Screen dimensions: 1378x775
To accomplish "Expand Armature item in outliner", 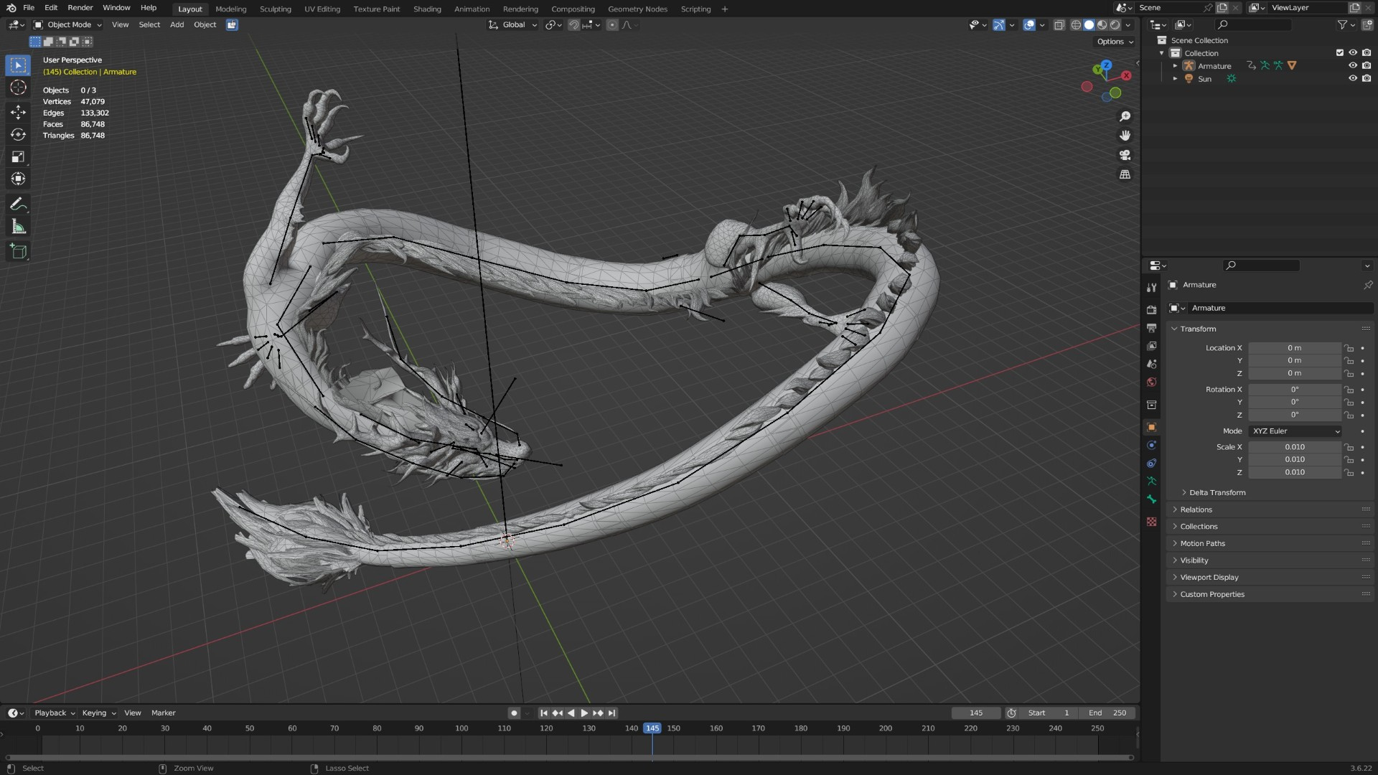I will (1175, 65).
